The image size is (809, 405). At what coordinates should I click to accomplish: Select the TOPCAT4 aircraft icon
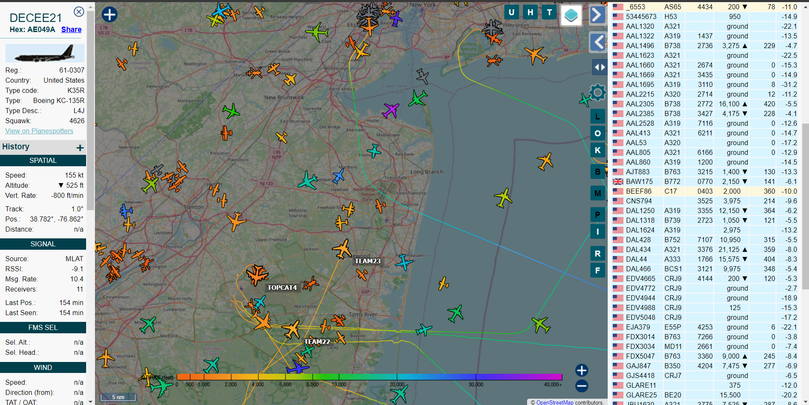click(257, 275)
